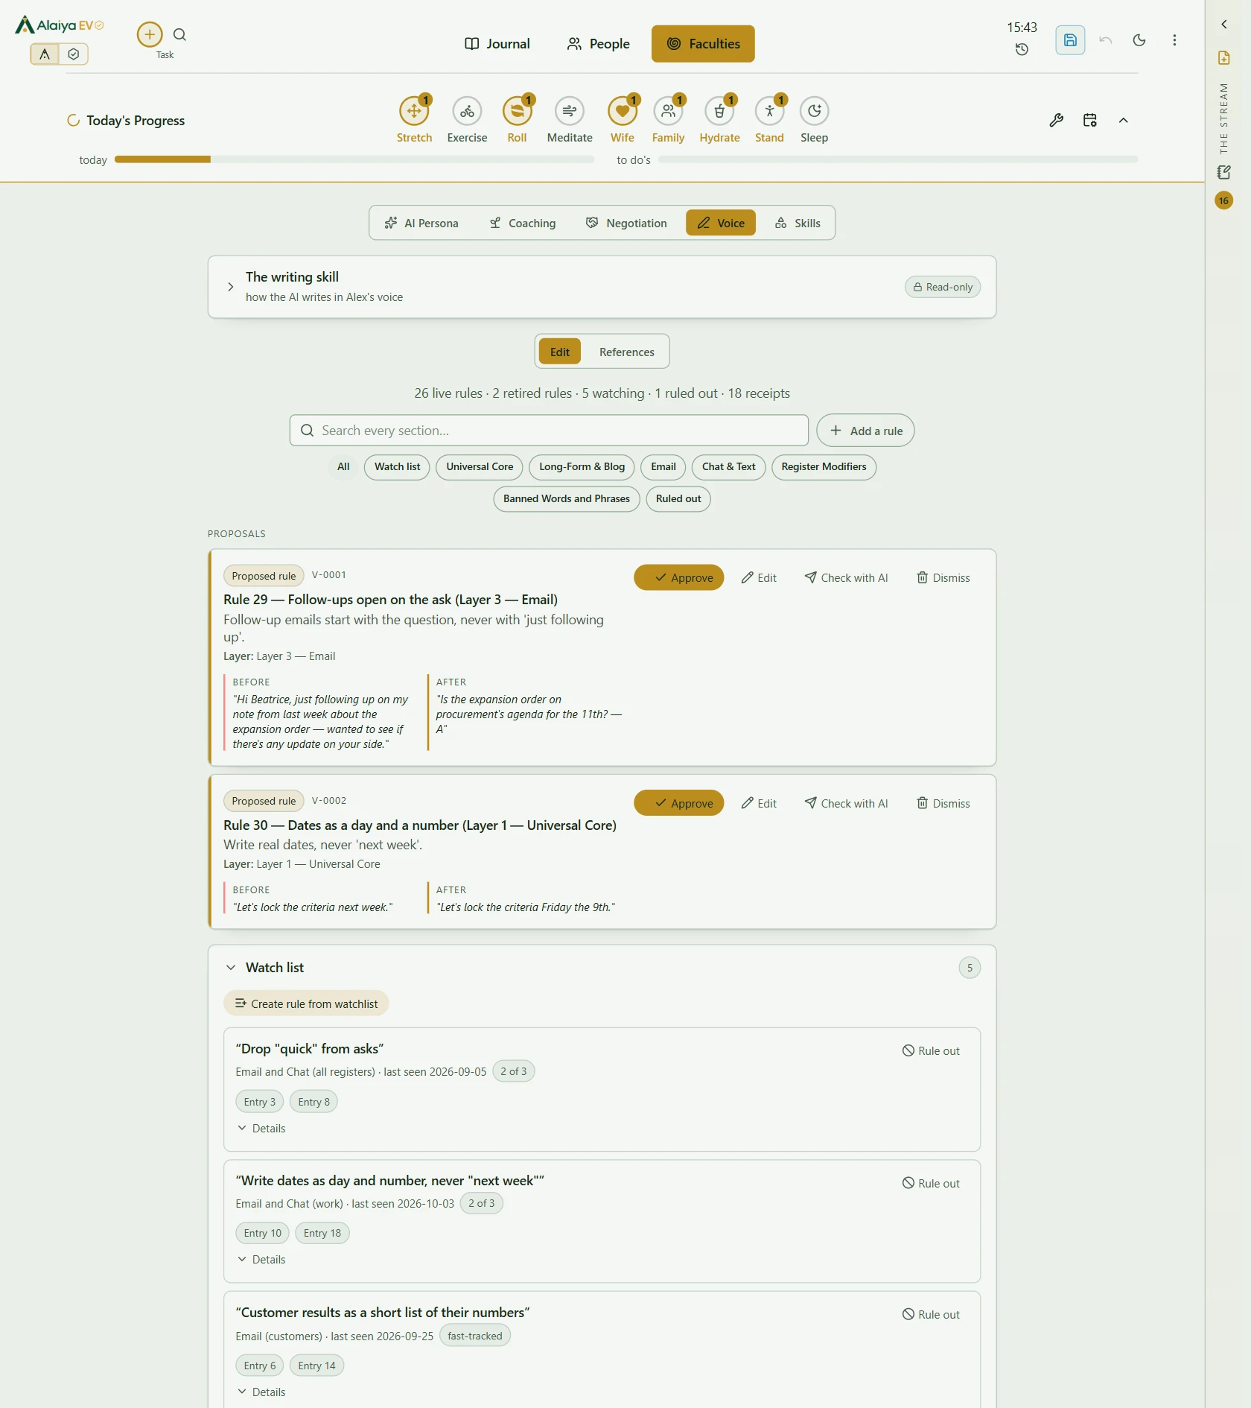Select the Exercise habit icon

[467, 111]
